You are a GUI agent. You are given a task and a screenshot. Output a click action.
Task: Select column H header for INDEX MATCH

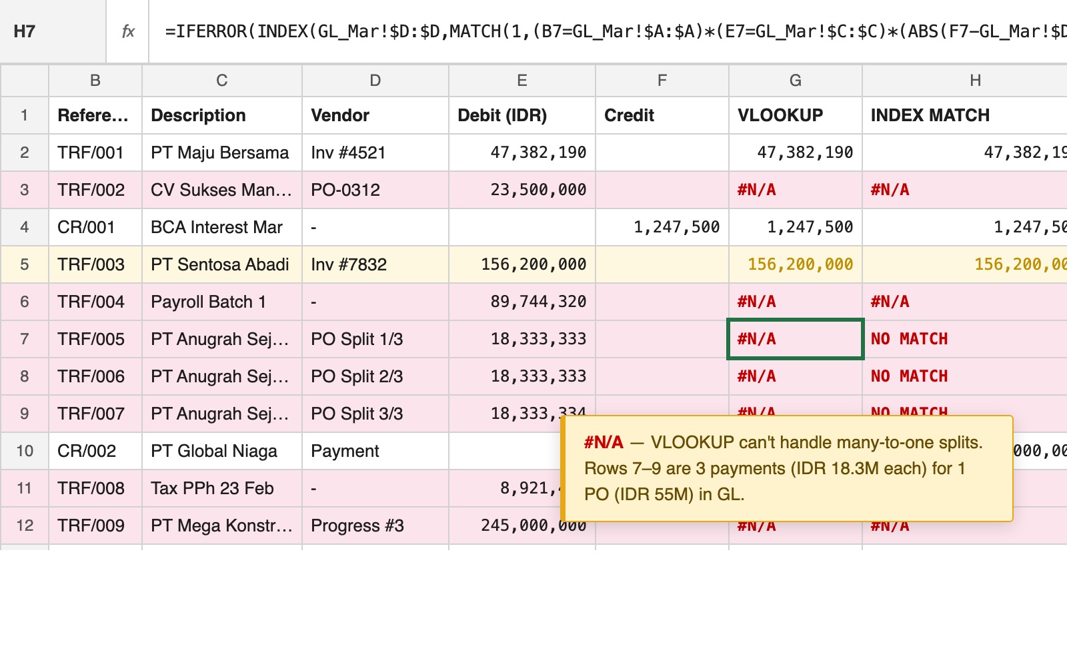[x=975, y=80]
